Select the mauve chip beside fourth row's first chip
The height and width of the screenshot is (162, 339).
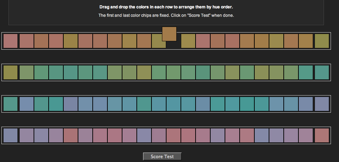(x=27, y=135)
